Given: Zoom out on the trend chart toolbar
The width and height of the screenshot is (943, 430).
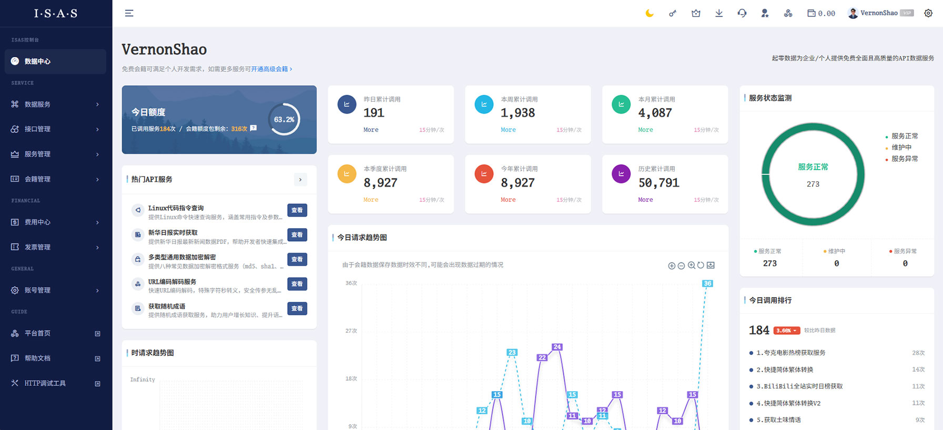Looking at the screenshot, I should click(681, 265).
